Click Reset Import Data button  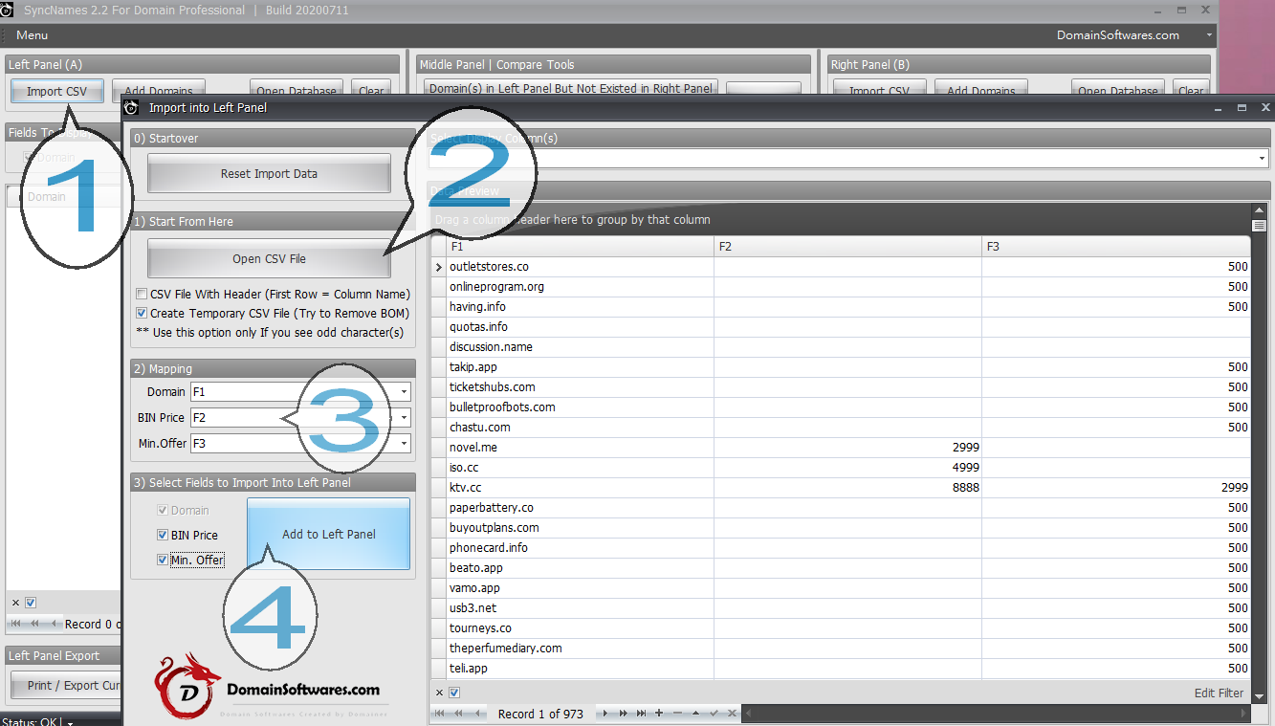[269, 174]
